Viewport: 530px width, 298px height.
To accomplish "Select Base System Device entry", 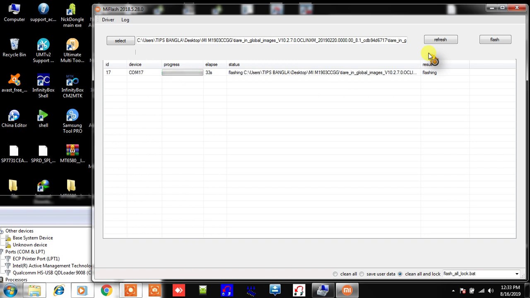I will tap(33, 238).
